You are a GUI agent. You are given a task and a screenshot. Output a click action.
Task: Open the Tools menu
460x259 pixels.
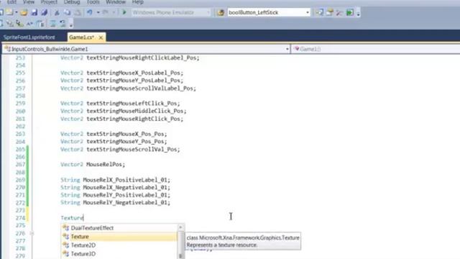click(x=93, y=2)
